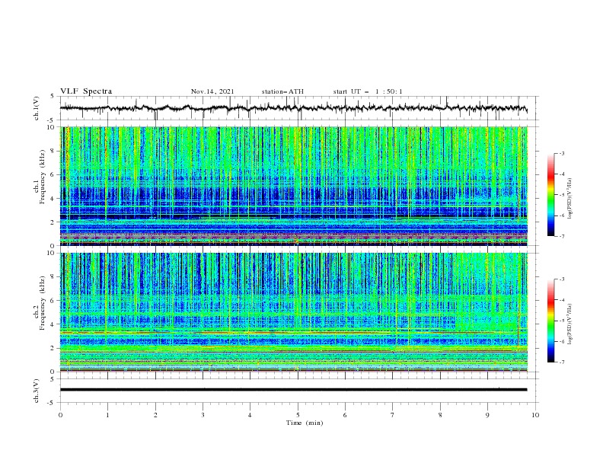
Task: Click the ch.1 voltage waveform trace
Action: [x=293, y=108]
